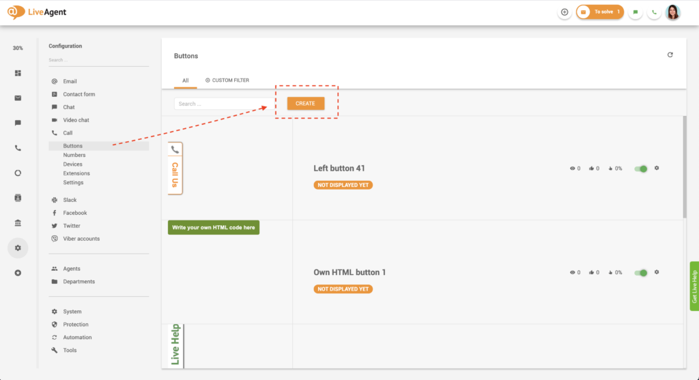This screenshot has height=380, width=699.
Task: Click the buttons list vertical scrollbar
Action: (x=683, y=167)
